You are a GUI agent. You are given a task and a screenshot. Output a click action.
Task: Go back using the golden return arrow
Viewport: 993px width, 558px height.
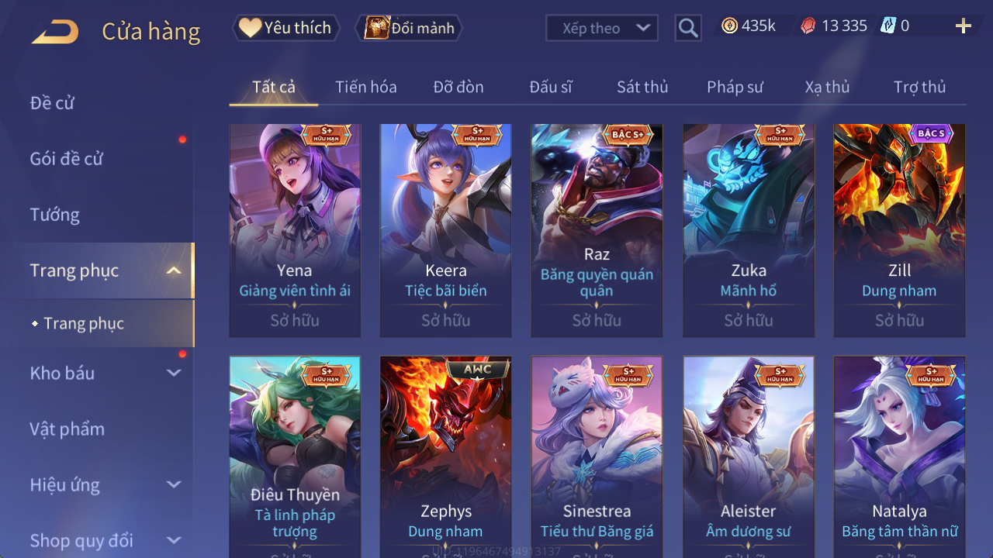pos(55,32)
